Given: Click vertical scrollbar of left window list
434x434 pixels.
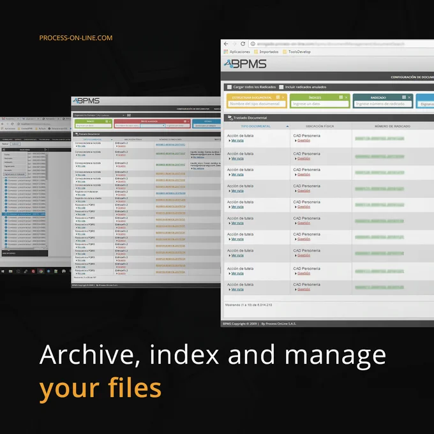Looking at the screenshot, I should 47,166.
